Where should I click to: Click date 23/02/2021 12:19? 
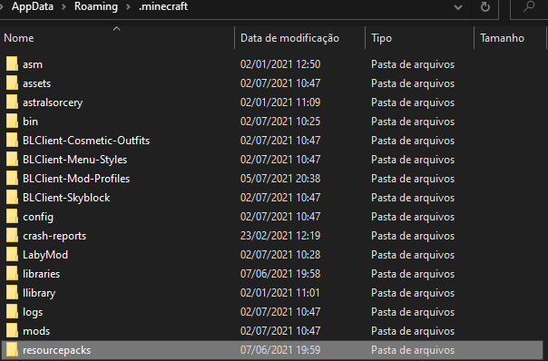pyautogui.click(x=280, y=236)
